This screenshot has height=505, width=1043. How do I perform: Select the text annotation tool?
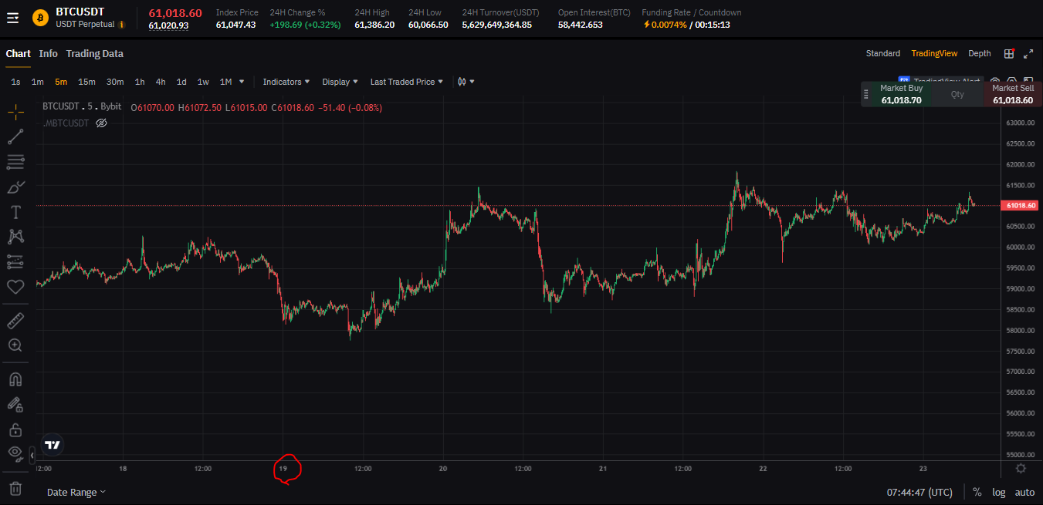[x=15, y=211]
